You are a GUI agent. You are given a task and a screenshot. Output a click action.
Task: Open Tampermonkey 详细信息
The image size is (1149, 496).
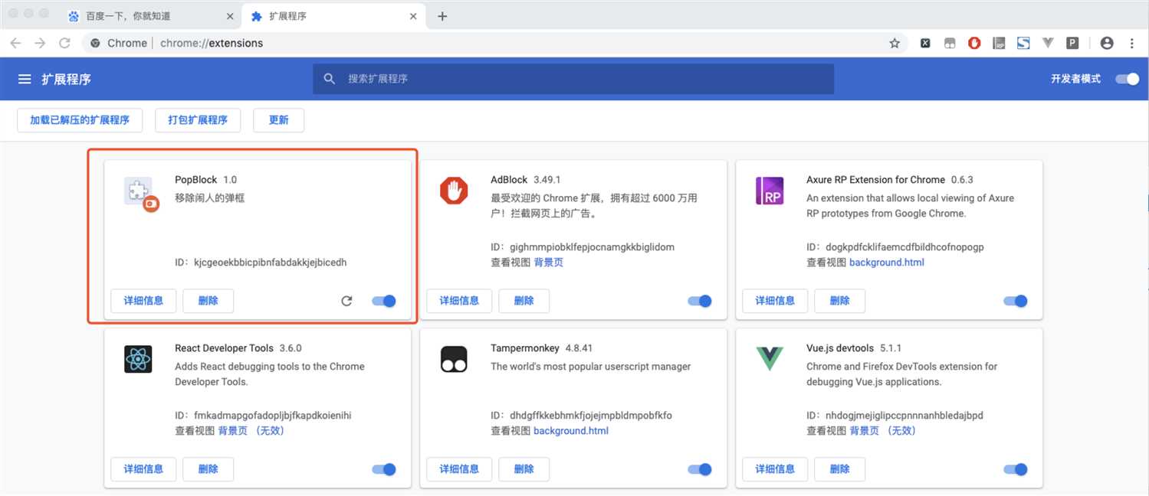click(x=459, y=469)
